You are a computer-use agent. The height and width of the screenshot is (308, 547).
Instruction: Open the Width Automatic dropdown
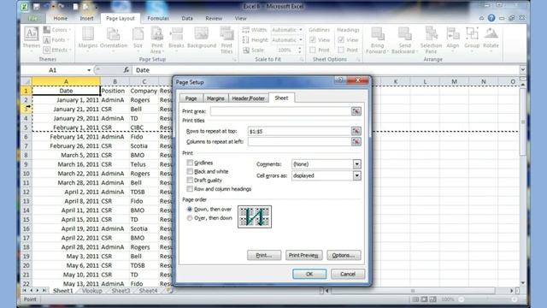(300, 30)
